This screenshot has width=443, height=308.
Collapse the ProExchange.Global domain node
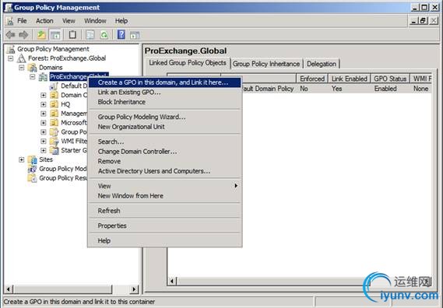[x=33, y=77]
